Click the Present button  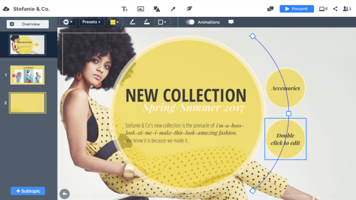pyautogui.click(x=297, y=9)
